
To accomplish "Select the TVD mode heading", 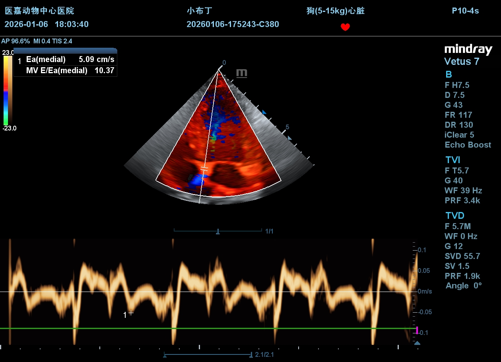I will click(455, 216).
